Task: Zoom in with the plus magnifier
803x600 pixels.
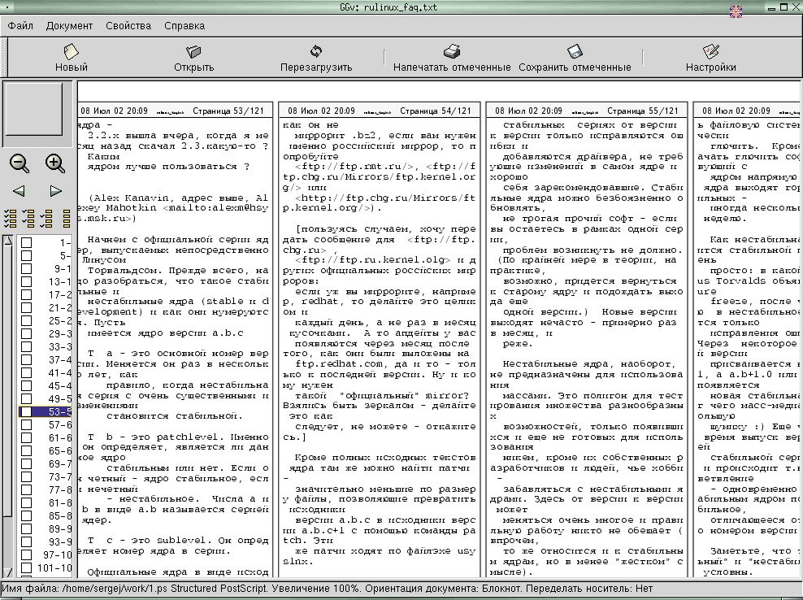Action: 55,163
